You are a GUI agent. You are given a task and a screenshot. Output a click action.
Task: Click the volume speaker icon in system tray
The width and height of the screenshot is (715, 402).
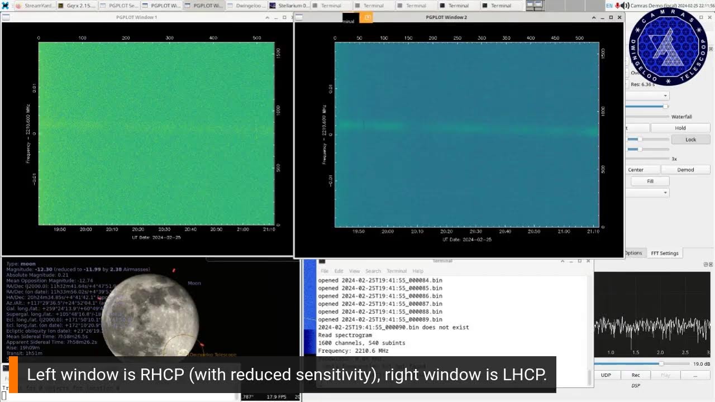pyautogui.click(x=625, y=6)
